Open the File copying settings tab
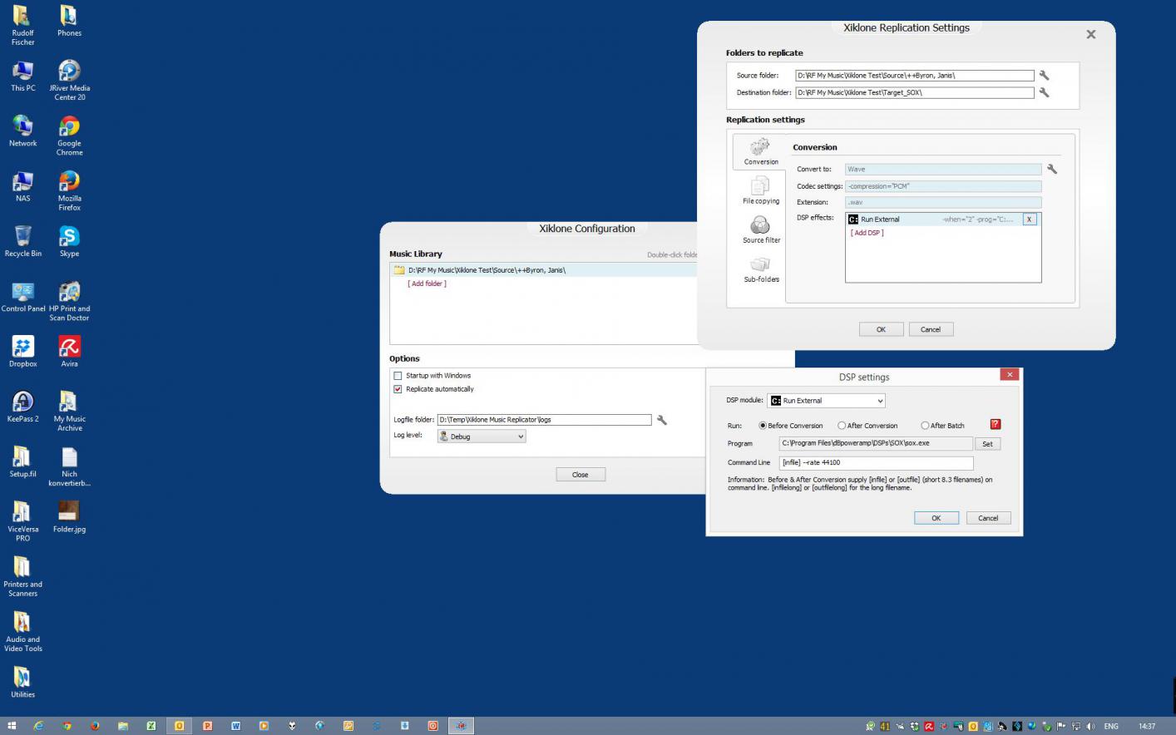Image resolution: width=1176 pixels, height=735 pixels. tap(760, 190)
